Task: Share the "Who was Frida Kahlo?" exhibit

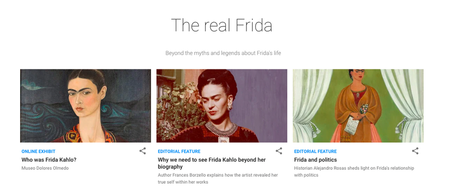Action: (x=143, y=151)
